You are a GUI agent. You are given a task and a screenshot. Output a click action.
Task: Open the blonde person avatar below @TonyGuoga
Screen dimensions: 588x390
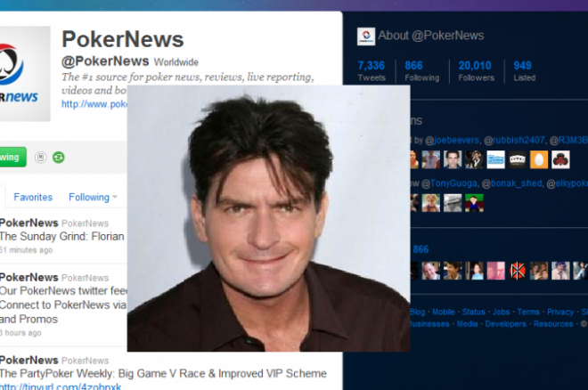[x=431, y=203]
